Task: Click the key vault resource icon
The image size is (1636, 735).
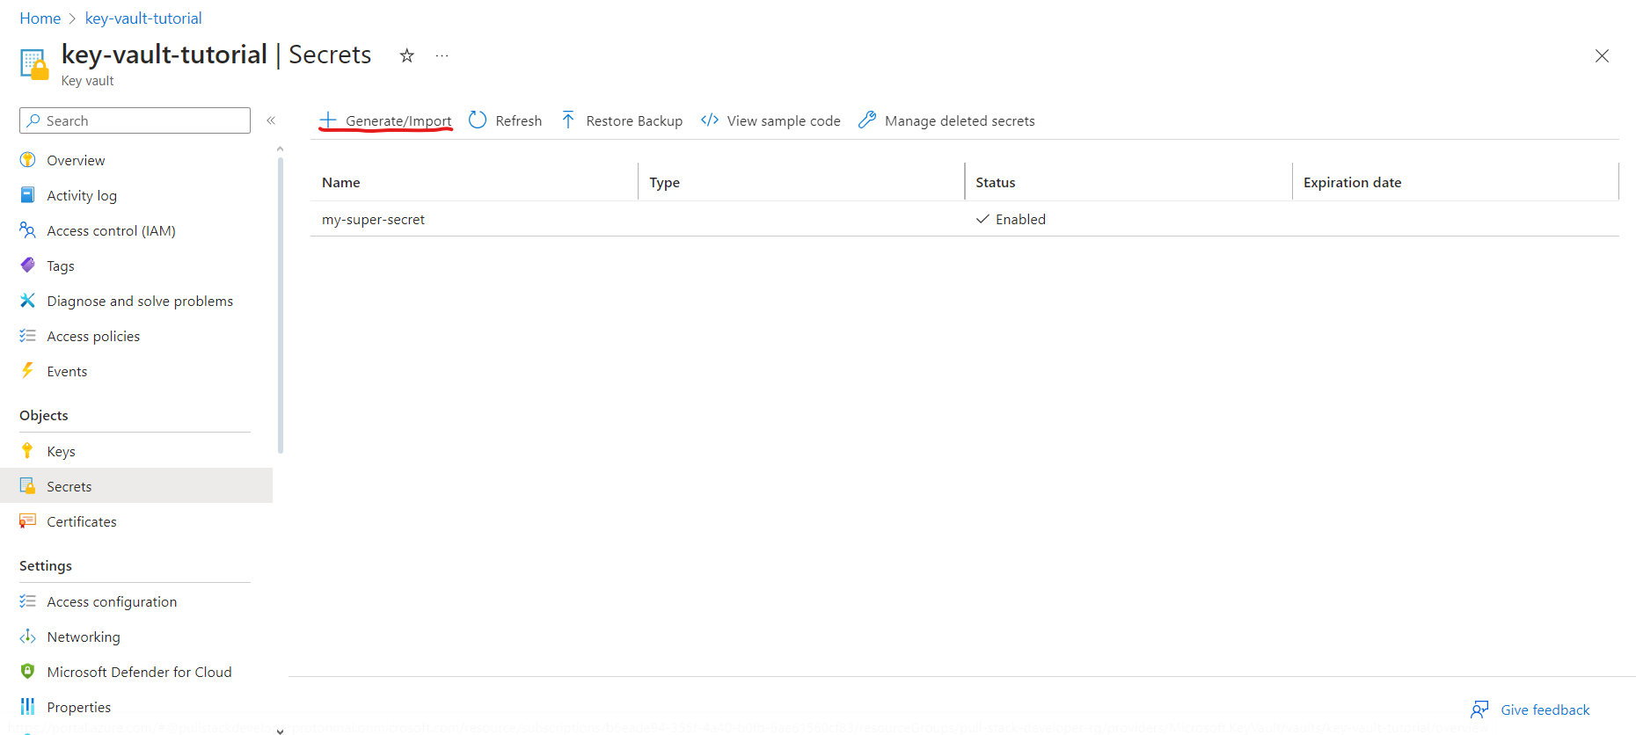Action: (34, 64)
